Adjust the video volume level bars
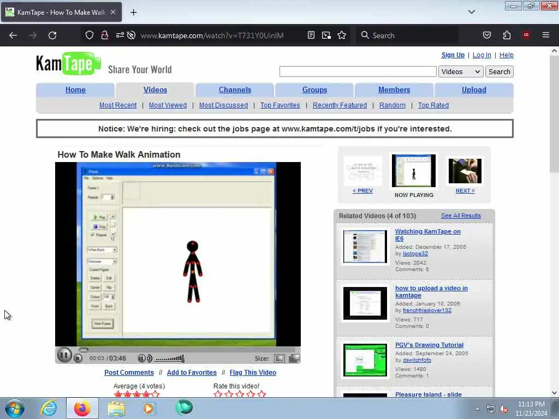The height and width of the screenshot is (419, 559). [x=170, y=358]
